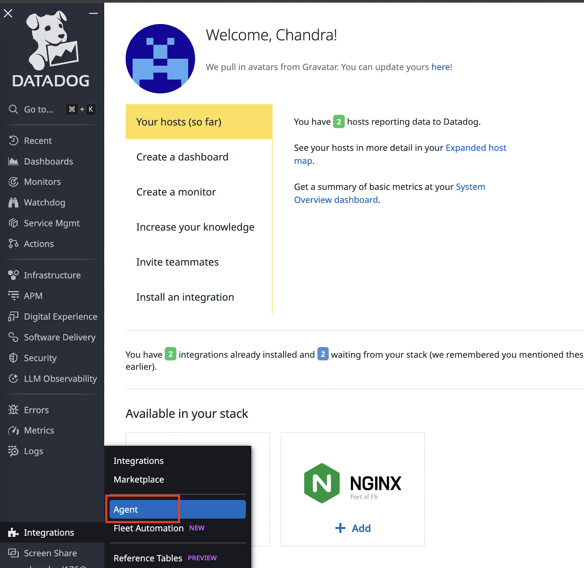Viewport: 584px width, 568px height.
Task: Click the 'here' Gravatar link
Action: point(441,67)
